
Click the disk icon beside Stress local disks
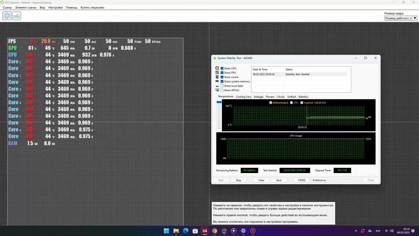217,86
